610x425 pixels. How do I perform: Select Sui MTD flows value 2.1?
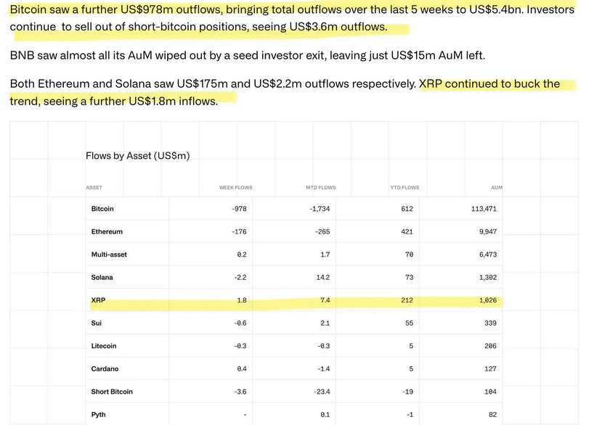coord(325,323)
